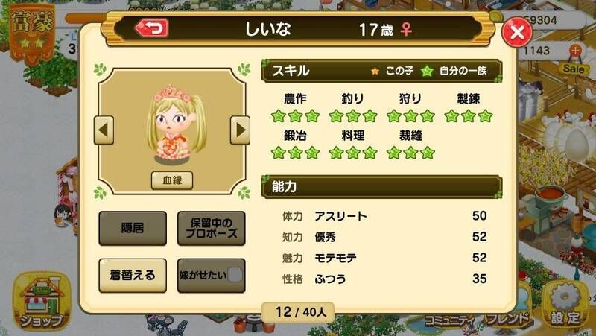The image size is (596, 336).
Task: Click the red back arrow icon
Action: tap(151, 28)
